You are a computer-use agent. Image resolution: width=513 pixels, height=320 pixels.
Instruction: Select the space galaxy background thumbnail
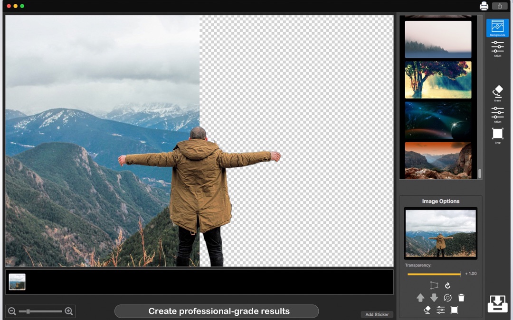438,120
